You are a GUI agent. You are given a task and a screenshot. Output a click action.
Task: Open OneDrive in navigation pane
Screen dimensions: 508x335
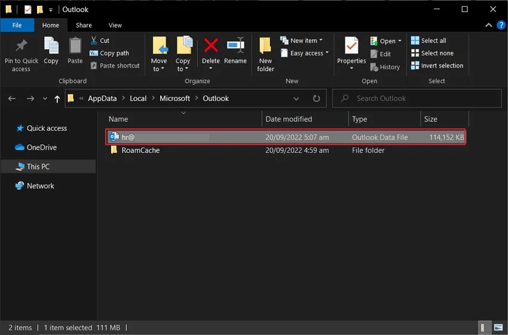[x=36, y=147]
